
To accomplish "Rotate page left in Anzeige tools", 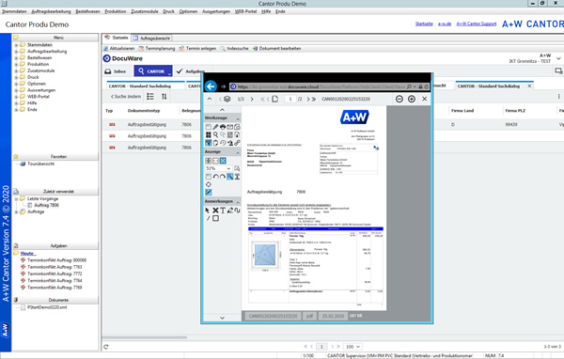I will pos(215,177).
